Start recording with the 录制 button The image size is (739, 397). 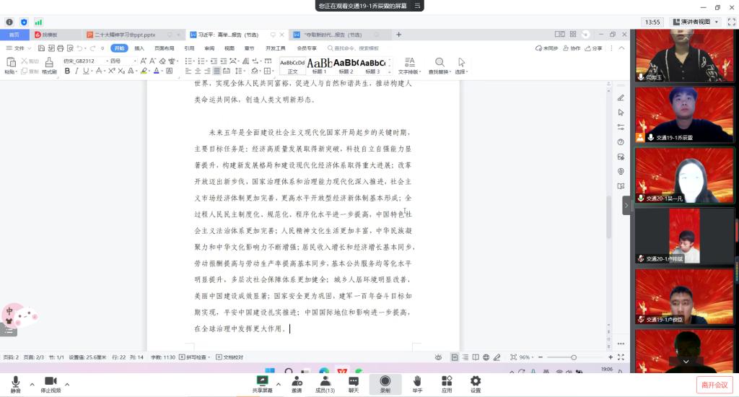385,382
